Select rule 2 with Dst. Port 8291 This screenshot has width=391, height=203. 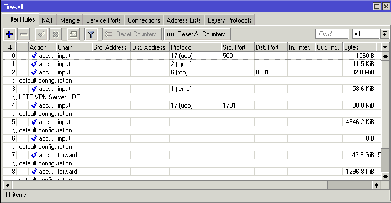(x=192, y=72)
